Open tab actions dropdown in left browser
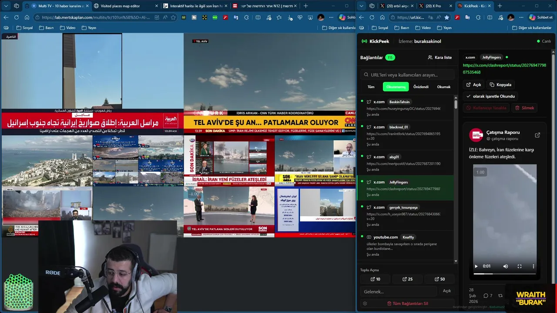557x313 pixels. [6, 6]
